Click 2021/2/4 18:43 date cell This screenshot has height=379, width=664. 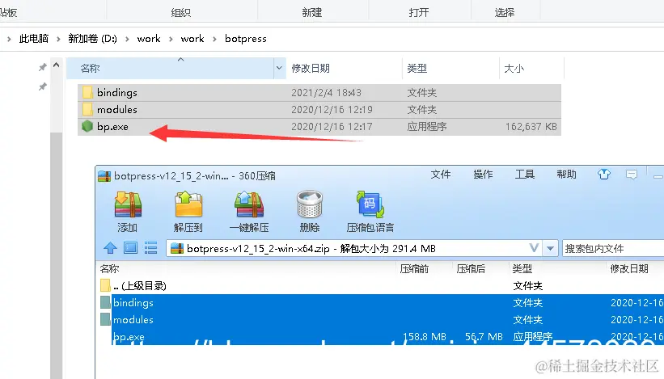[326, 93]
